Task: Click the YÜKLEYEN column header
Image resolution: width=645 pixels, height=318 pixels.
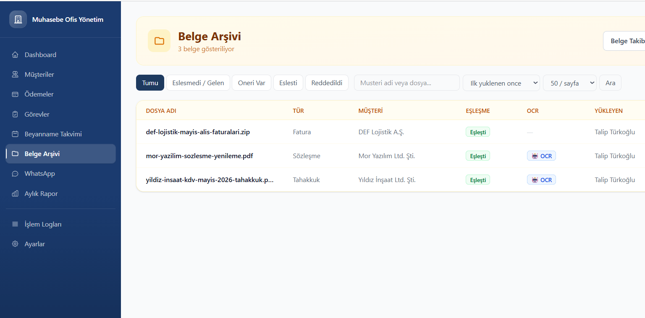Action: 608,111
